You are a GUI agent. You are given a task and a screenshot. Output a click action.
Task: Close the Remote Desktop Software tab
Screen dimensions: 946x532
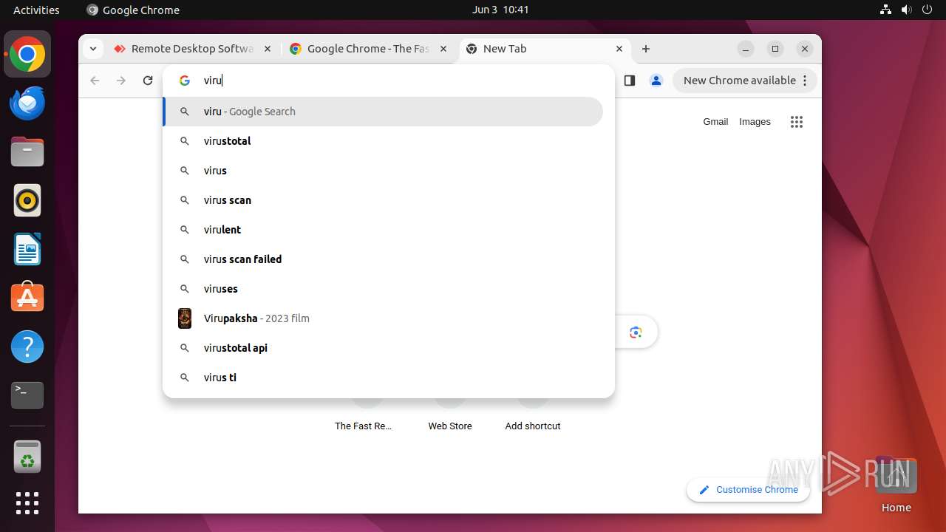[x=268, y=49]
